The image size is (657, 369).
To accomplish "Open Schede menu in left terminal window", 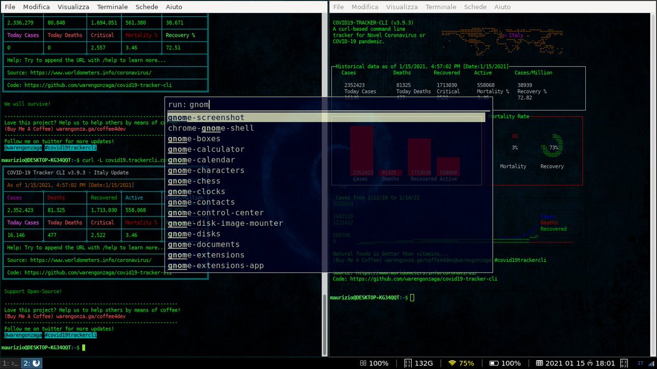I will [x=147, y=7].
